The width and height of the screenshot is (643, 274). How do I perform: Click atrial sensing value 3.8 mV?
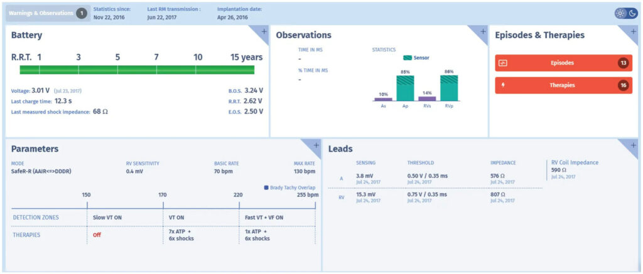(364, 176)
